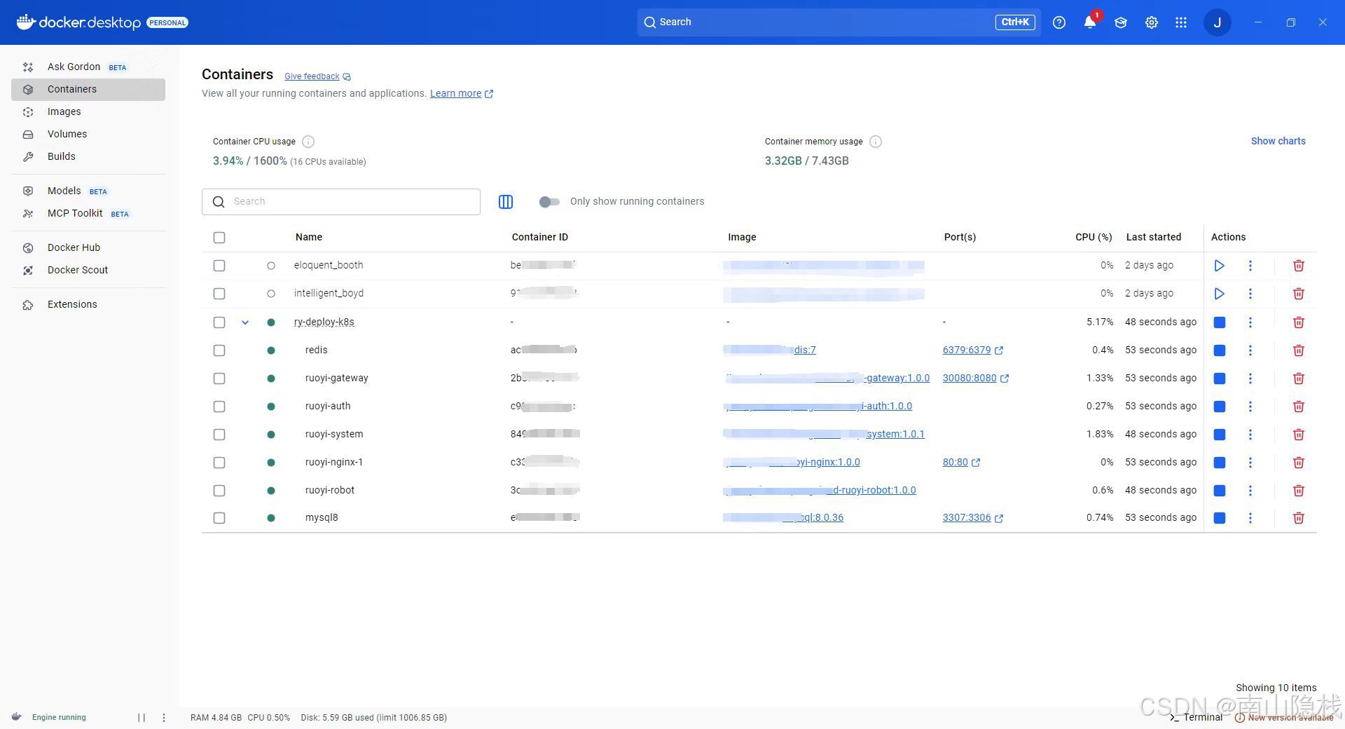The image size is (1345, 729).
Task: Stop the redis container
Action: (1219, 350)
